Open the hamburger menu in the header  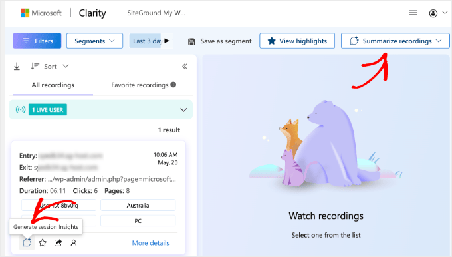[413, 13]
